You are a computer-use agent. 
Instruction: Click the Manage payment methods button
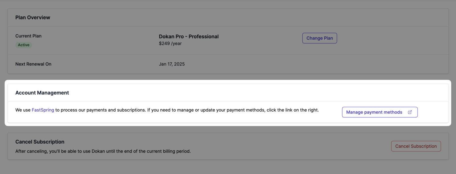click(x=380, y=112)
